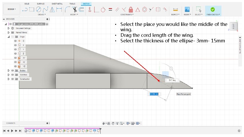This screenshot has width=244, height=137.
Task: Toggle visibility of the XZ plane
Action: 15,62
